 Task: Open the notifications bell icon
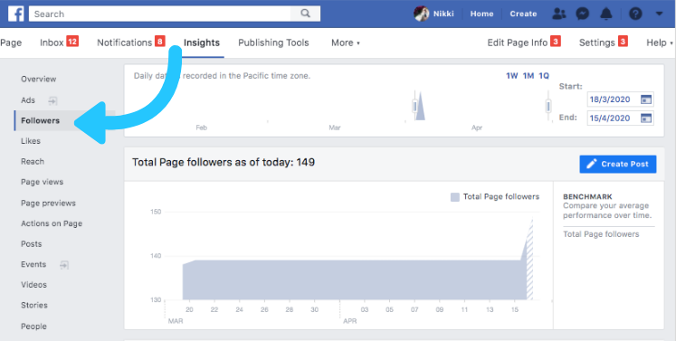pyautogui.click(x=606, y=14)
